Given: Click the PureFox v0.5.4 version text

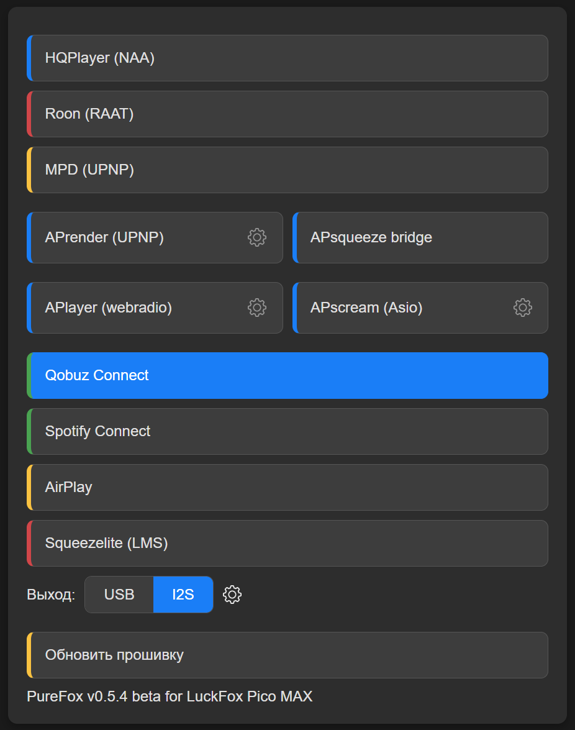Looking at the screenshot, I should click(170, 696).
